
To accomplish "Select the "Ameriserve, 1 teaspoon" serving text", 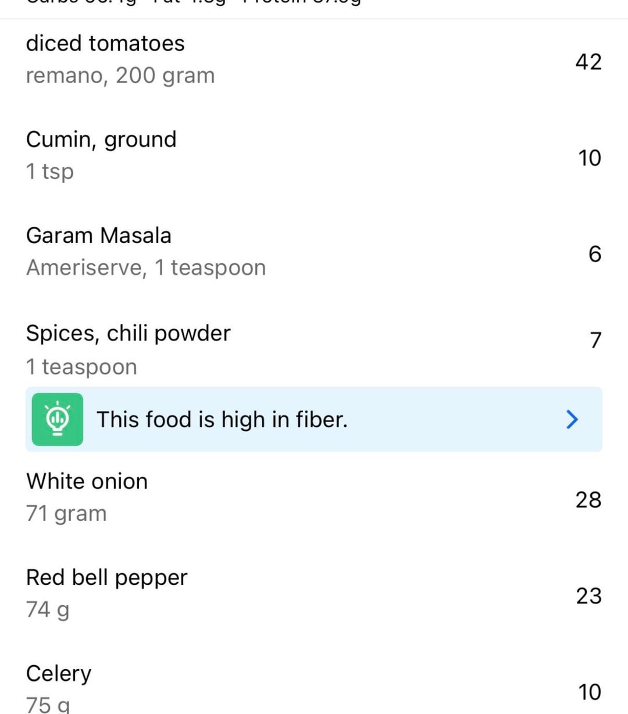I will click(146, 267).
